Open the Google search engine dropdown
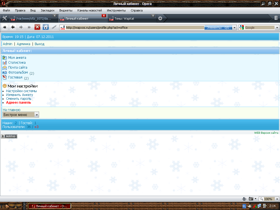The width and height of the screenshot is (280, 210). point(277,28)
